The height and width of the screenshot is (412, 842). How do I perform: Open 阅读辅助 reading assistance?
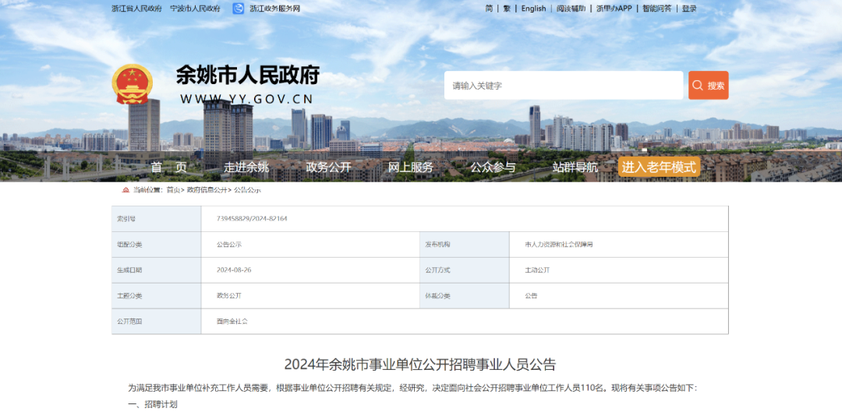click(571, 9)
